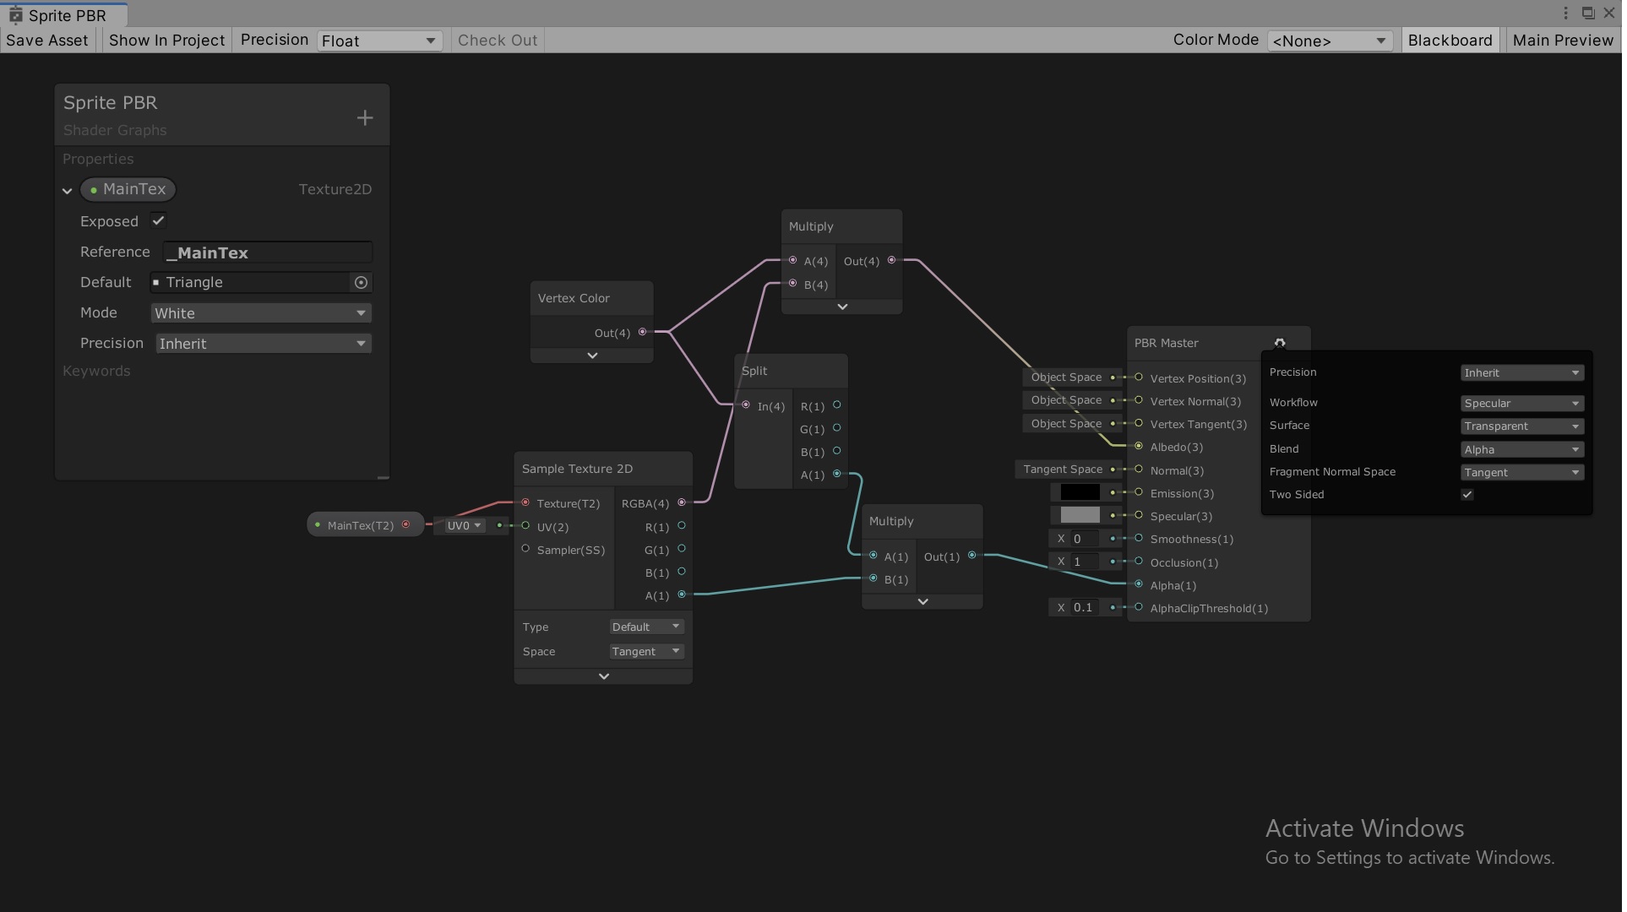This screenshot has width=1627, height=912.
Task: Click the Check Out button
Action: point(498,41)
